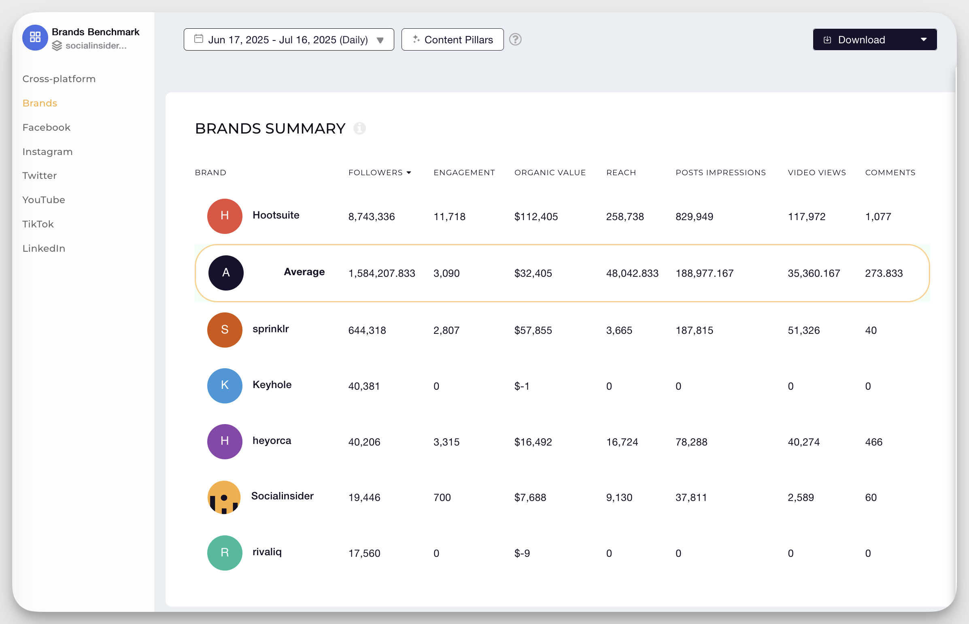
Task: Click the Average dark avatar
Action: coord(226,273)
